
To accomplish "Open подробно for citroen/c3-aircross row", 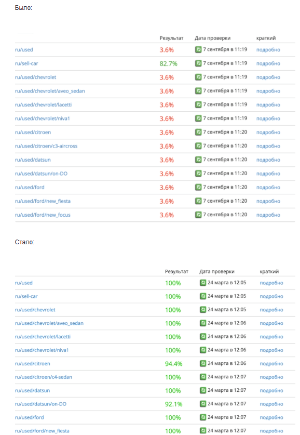I will (268, 146).
